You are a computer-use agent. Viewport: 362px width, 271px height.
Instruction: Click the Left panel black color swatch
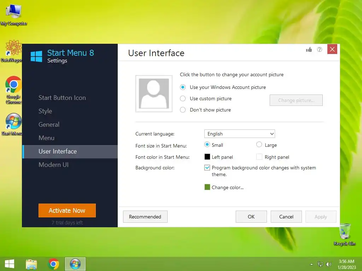[x=207, y=157]
